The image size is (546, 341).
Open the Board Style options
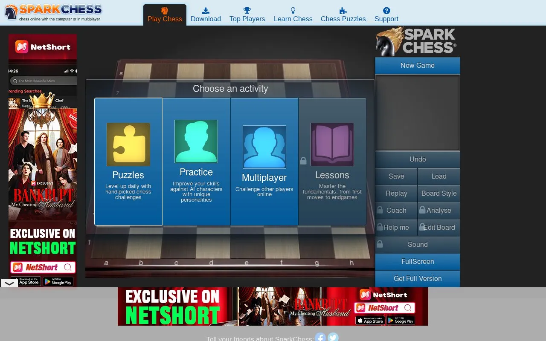click(x=439, y=194)
